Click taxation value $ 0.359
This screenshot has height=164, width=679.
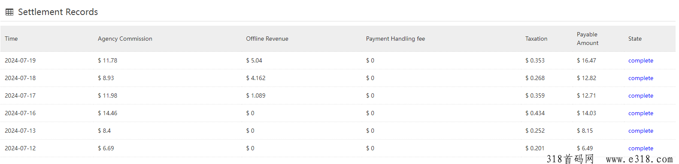[x=535, y=95]
